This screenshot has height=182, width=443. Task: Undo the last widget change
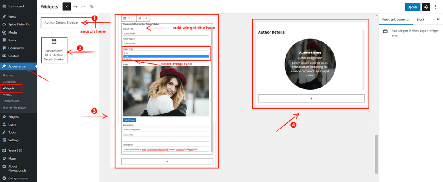click(x=75, y=6)
